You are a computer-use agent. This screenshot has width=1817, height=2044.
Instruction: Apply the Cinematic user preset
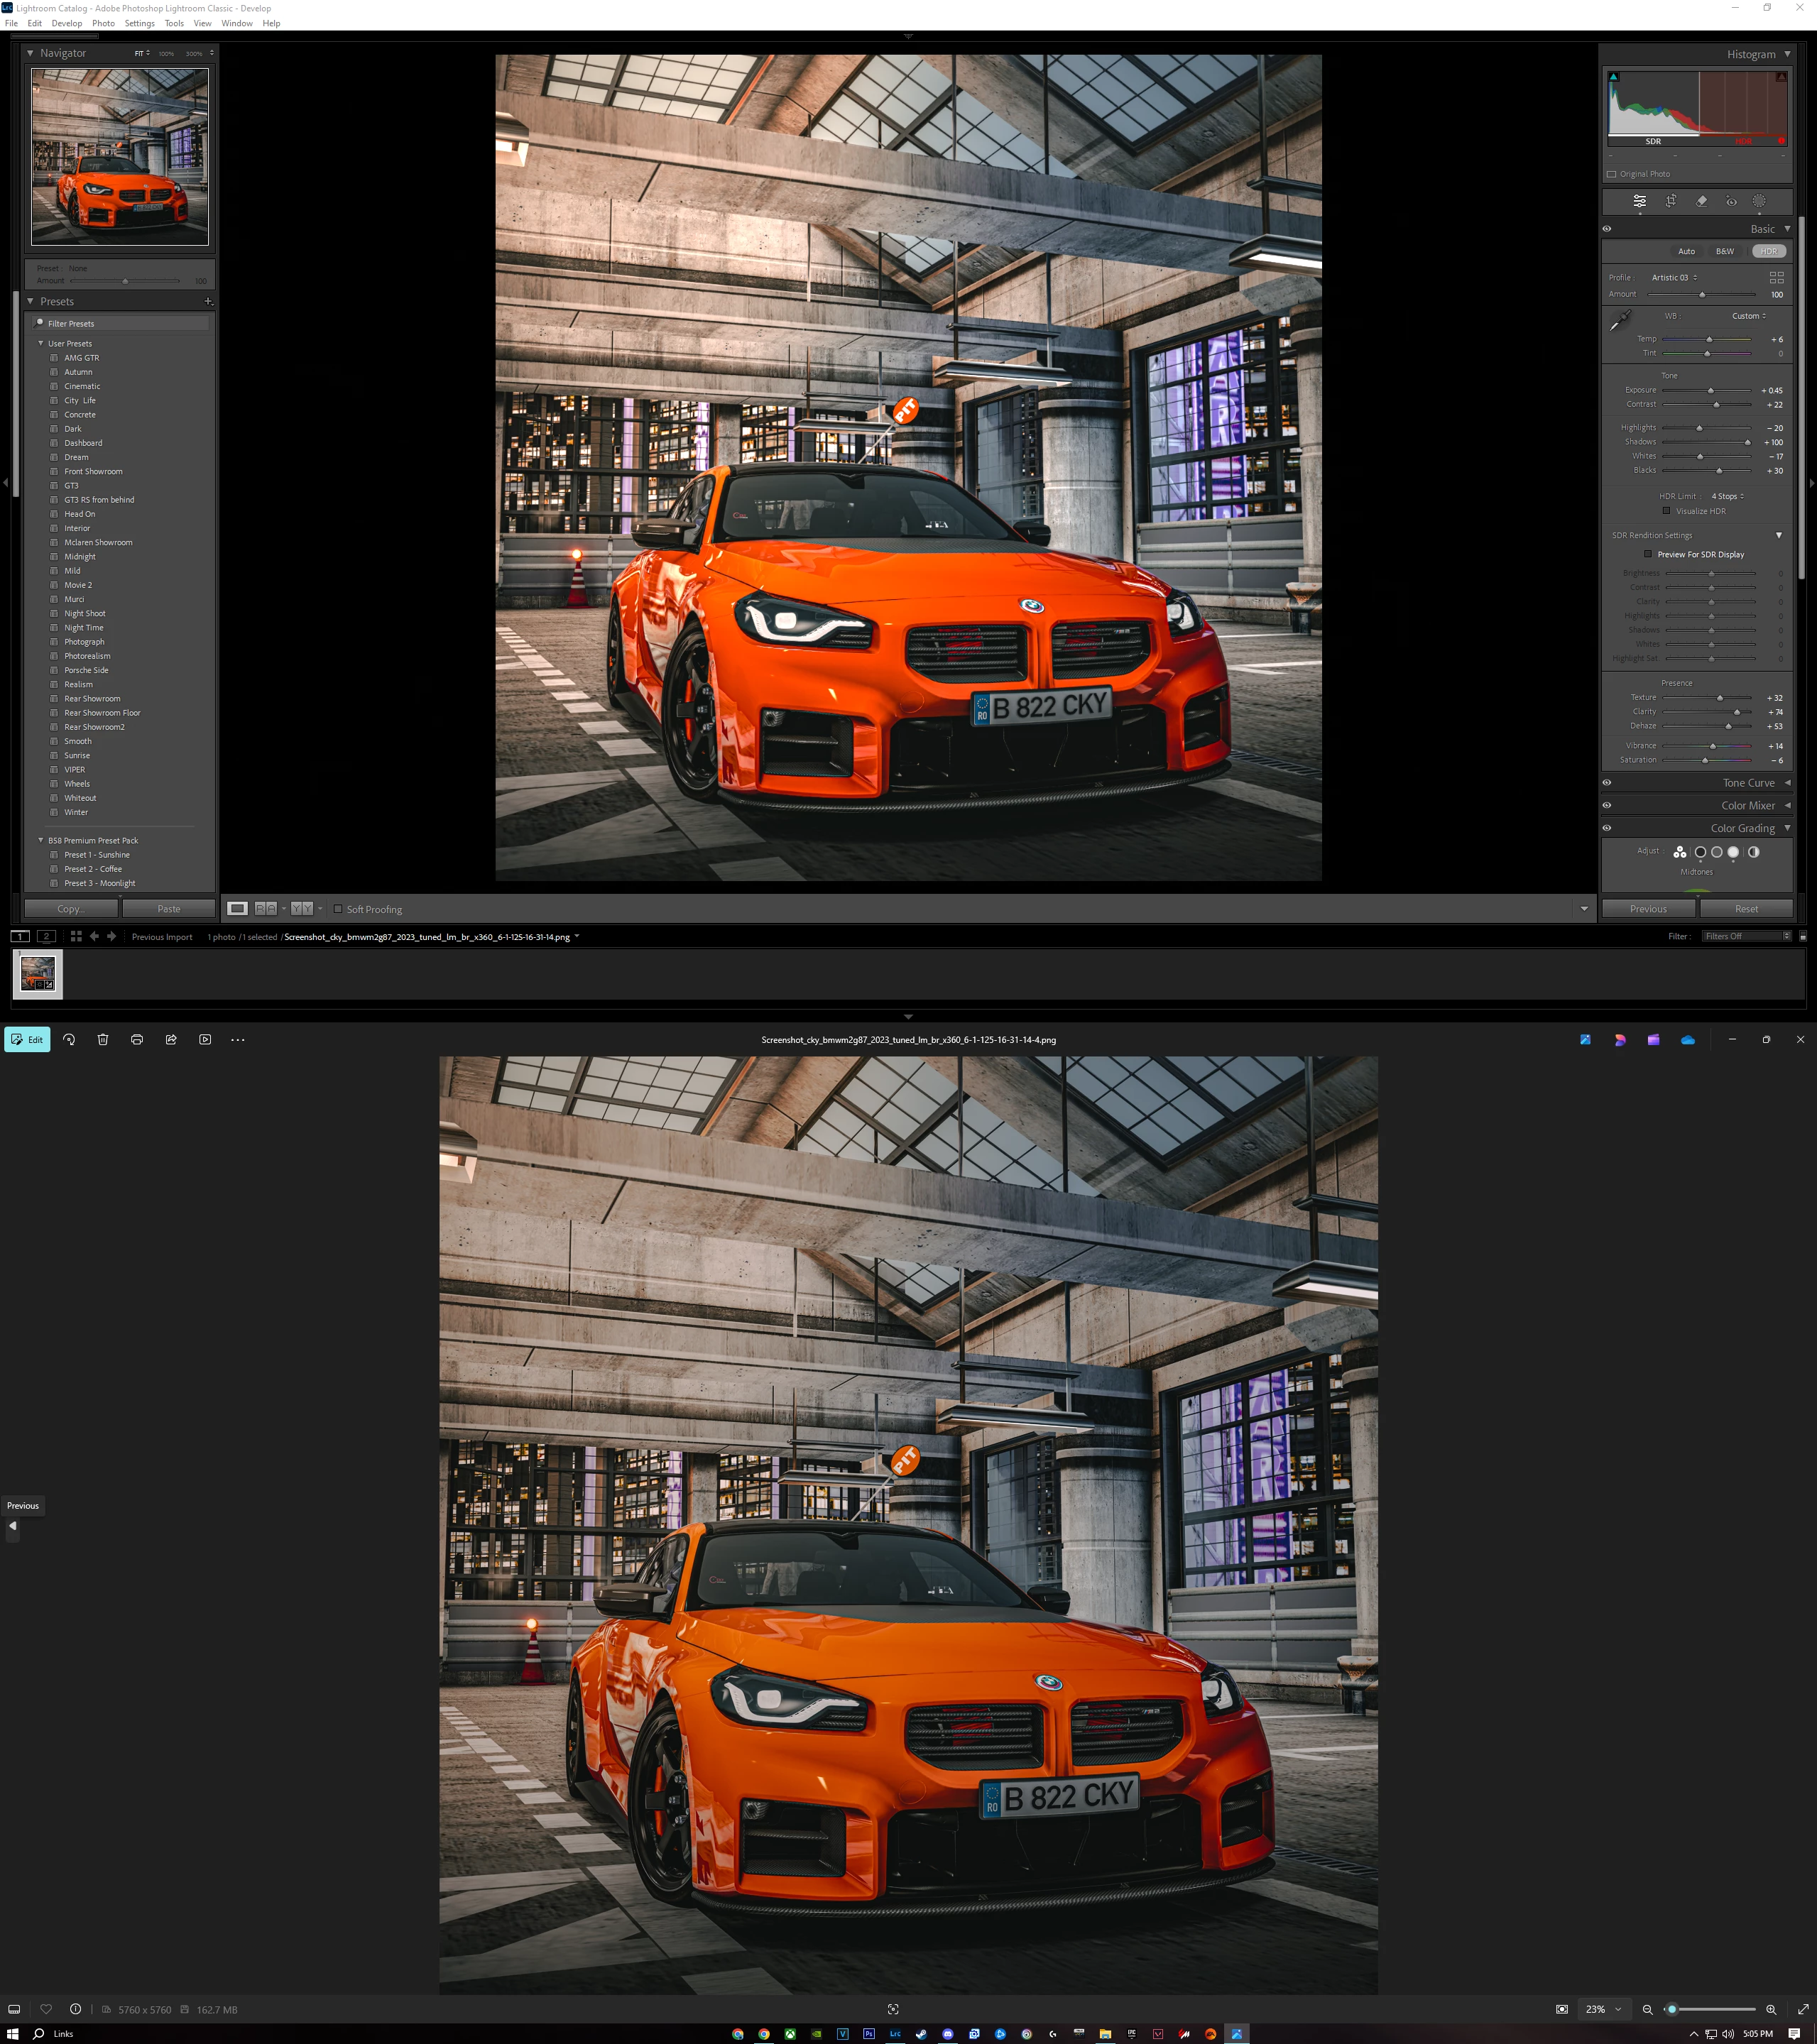pos(82,386)
